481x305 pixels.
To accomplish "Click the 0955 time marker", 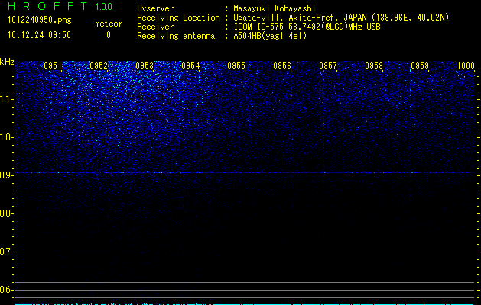I will pos(236,66).
